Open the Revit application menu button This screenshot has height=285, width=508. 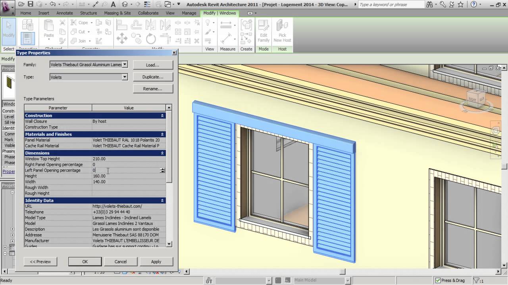[7, 8]
